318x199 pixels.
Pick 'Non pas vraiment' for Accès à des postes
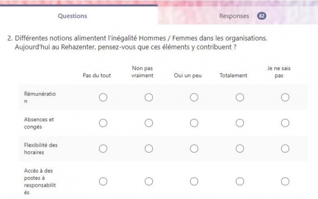pyautogui.click(x=149, y=181)
